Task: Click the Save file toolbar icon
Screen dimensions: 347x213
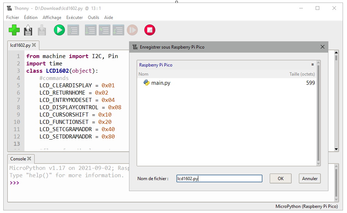Action: pos(42,30)
